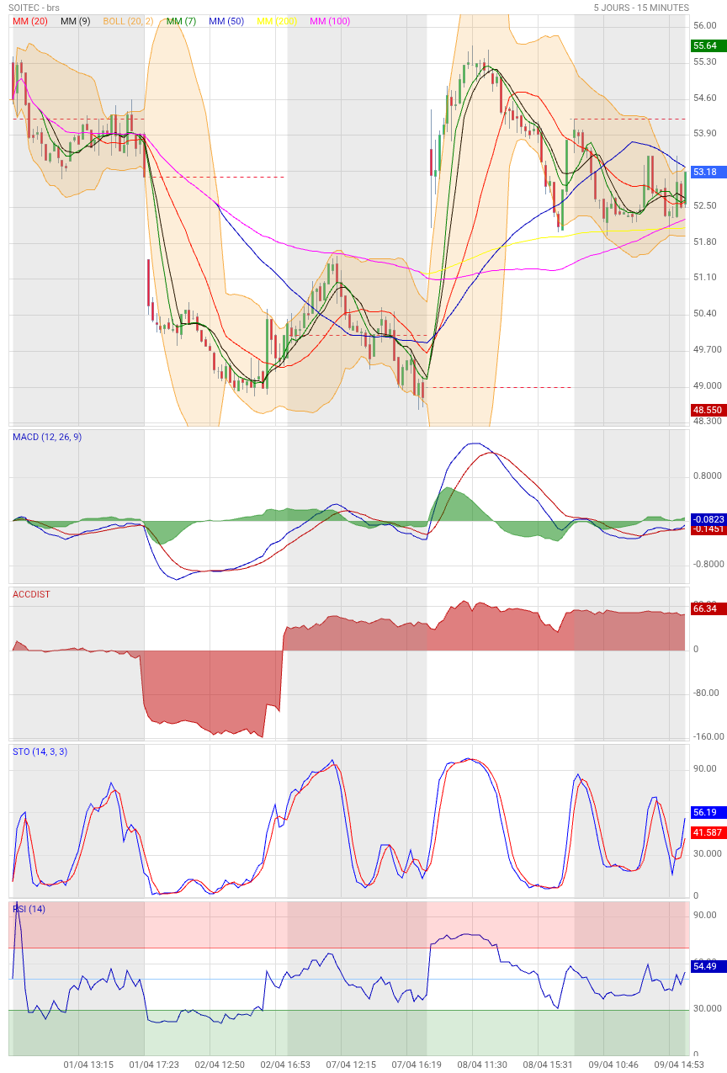
Task: Click the 55.30 price axis value
Action: pos(705,62)
